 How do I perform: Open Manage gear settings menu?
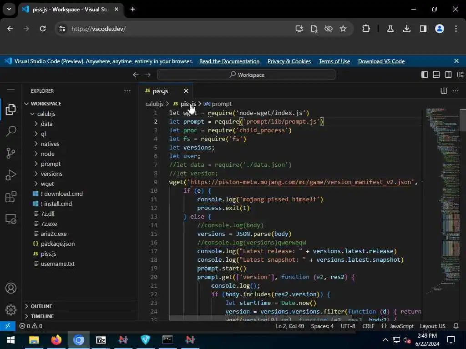[11, 310]
